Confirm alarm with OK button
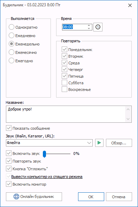Viewport: 138px width, 207px height. click(x=91, y=197)
